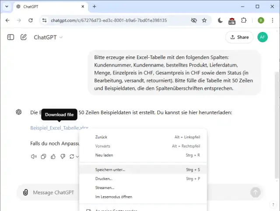This screenshot has width=280, height=211.
Task: Open the tab search dropdown arrow
Action: click(x=7, y=7)
